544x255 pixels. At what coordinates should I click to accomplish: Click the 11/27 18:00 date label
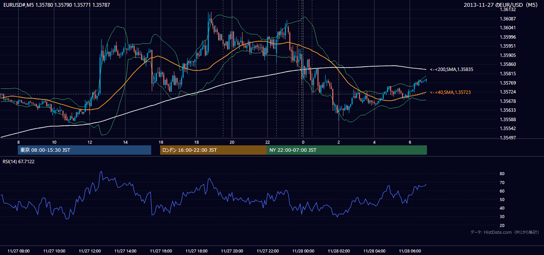[196, 251]
